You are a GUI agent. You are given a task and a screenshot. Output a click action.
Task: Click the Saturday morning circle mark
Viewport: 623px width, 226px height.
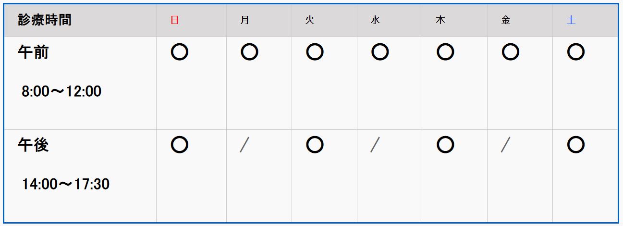click(575, 52)
